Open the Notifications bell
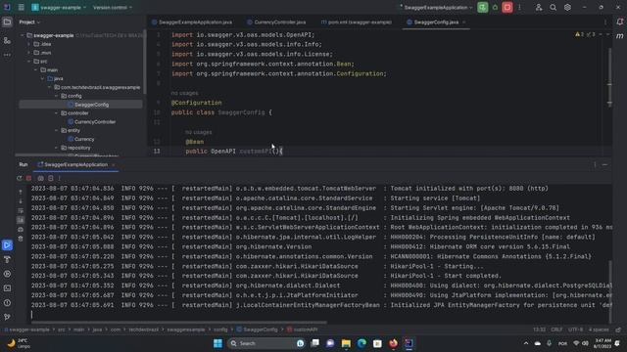The image size is (627, 352). coord(620,22)
